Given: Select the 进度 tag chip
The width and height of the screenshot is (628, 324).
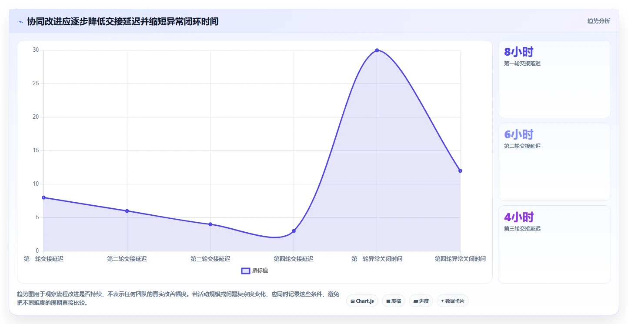Looking at the screenshot, I should (421, 301).
